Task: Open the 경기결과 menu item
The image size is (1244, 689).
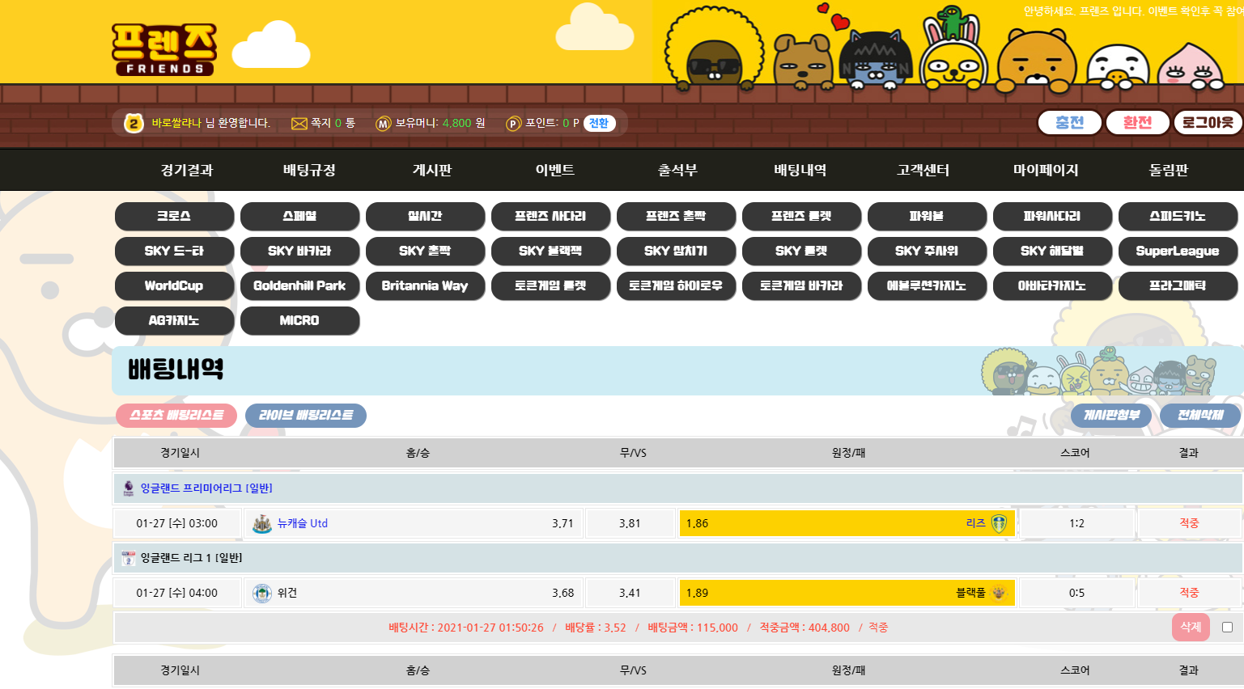Action: pos(187,170)
